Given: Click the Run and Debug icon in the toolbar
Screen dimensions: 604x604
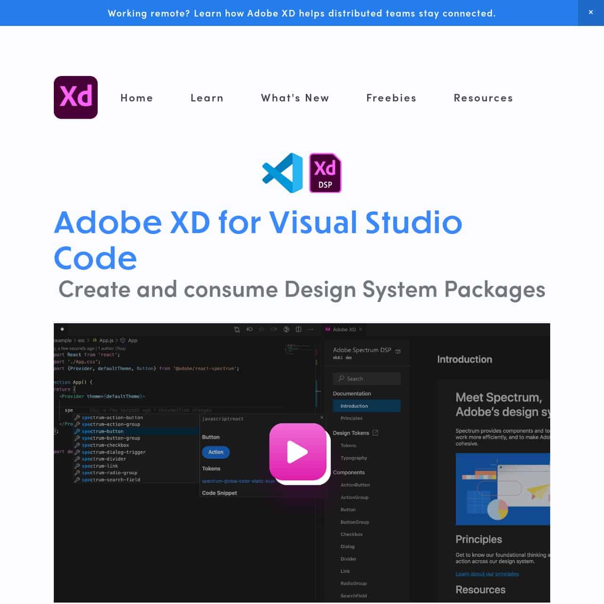Looking at the screenshot, I should [x=286, y=329].
